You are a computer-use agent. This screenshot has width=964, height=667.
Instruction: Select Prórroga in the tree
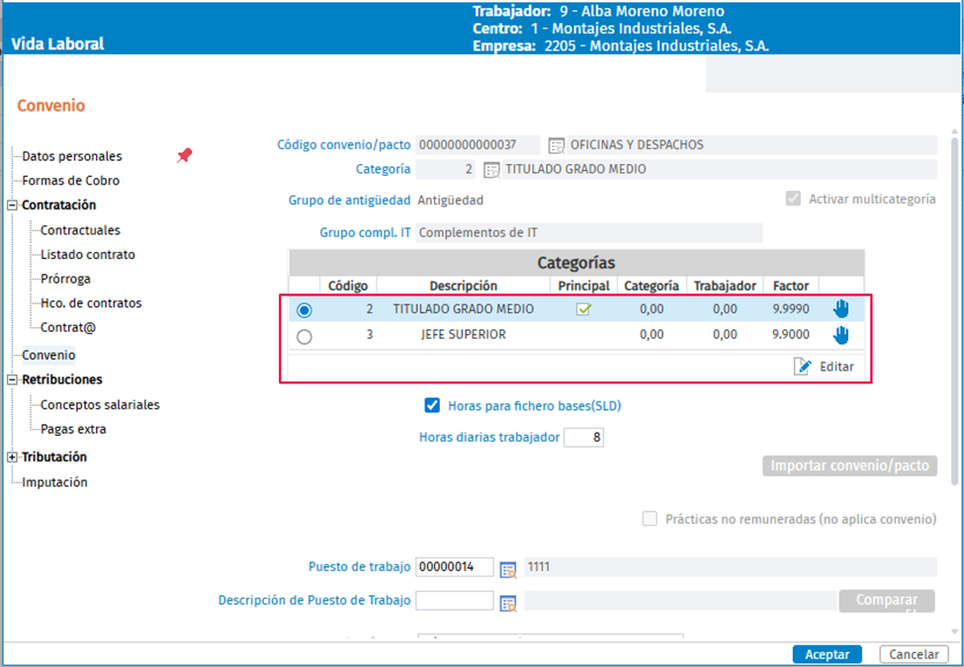point(66,279)
